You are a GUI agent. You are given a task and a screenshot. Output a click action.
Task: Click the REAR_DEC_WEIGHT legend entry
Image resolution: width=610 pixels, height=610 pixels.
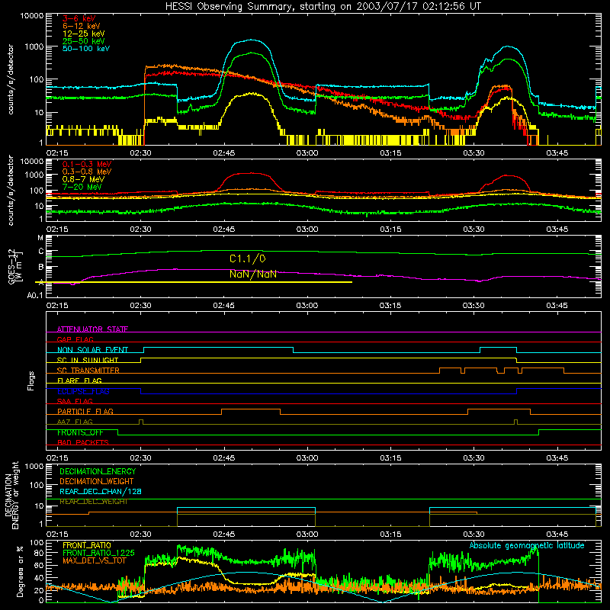pos(93,502)
